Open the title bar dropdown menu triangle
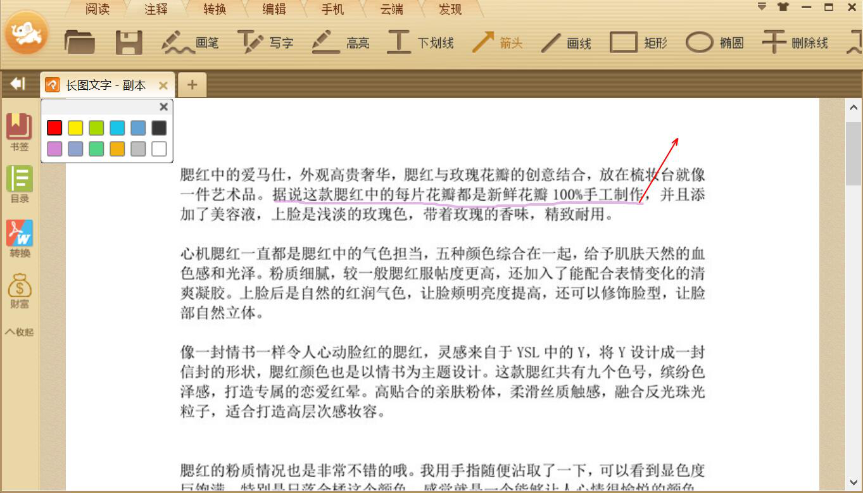This screenshot has height=493, width=863. coord(762,7)
